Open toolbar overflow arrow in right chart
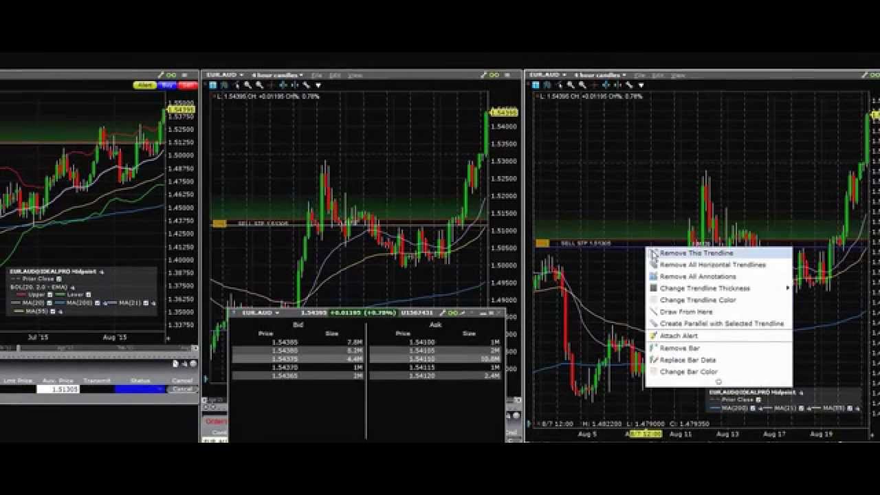This screenshot has width=880, height=495. (641, 85)
